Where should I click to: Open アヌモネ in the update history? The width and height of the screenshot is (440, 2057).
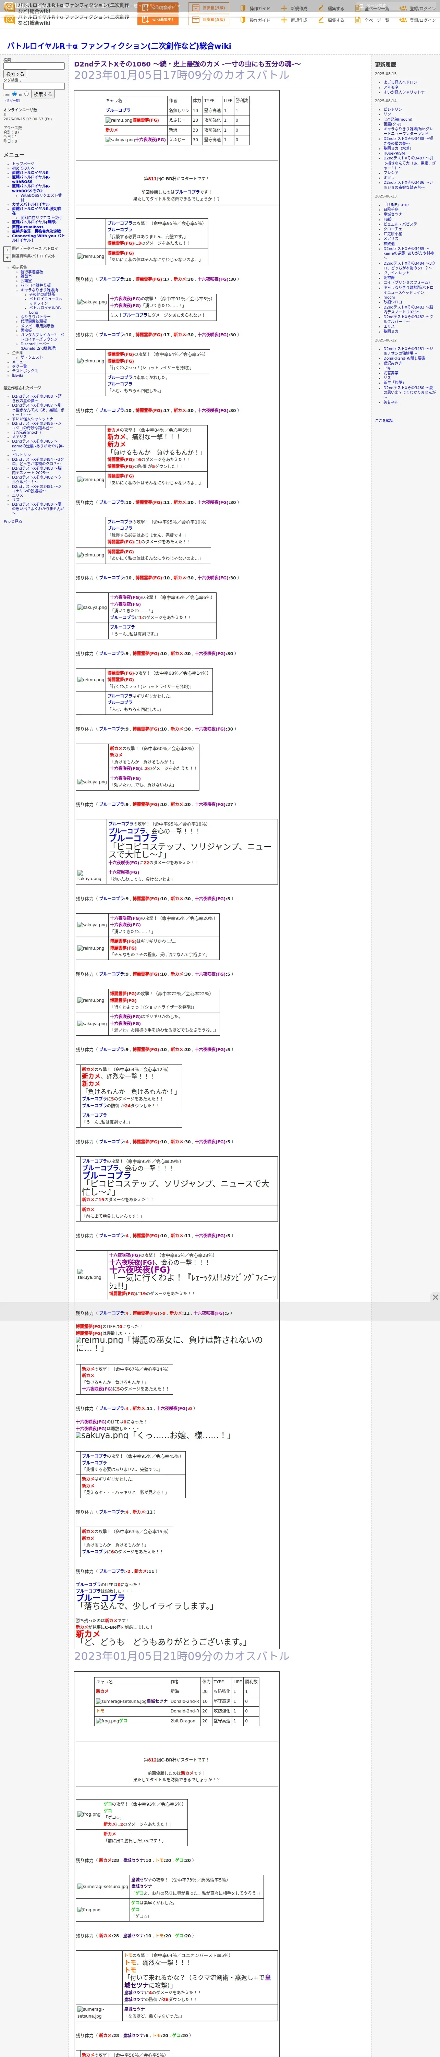[x=391, y=87]
